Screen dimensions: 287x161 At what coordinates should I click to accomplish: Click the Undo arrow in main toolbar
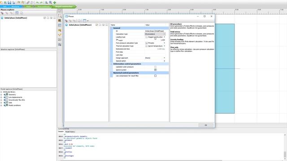pyautogui.click(x=37, y=3)
